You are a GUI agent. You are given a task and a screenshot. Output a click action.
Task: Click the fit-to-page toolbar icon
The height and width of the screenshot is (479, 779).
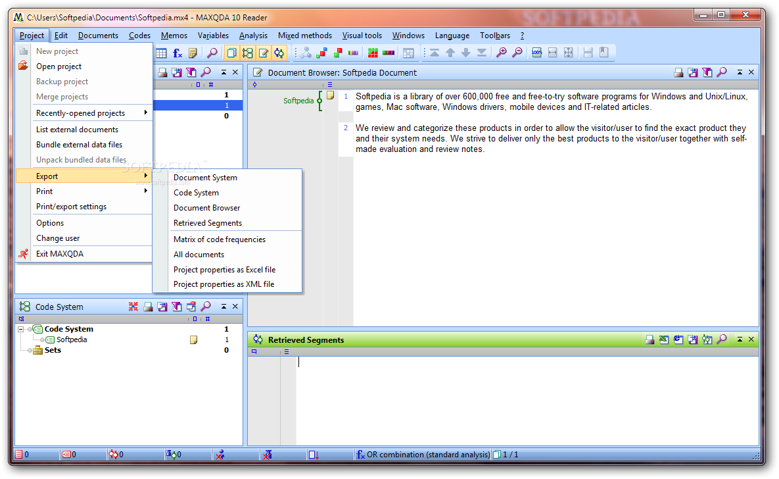pyautogui.click(x=569, y=53)
